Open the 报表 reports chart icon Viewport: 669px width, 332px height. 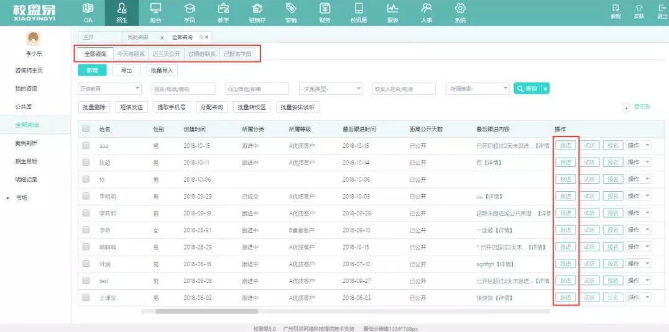coord(392,9)
